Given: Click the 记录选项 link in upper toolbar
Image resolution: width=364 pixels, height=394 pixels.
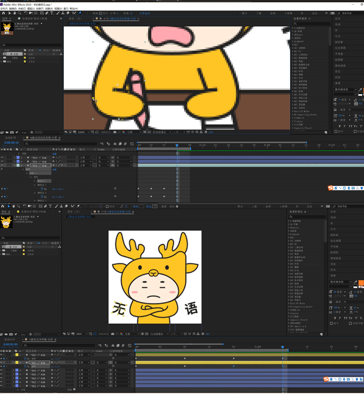Looking at the screenshot, I should click(144, 13).
